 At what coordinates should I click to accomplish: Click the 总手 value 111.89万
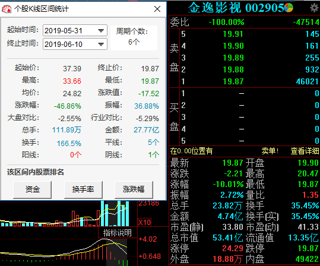tap(66, 130)
